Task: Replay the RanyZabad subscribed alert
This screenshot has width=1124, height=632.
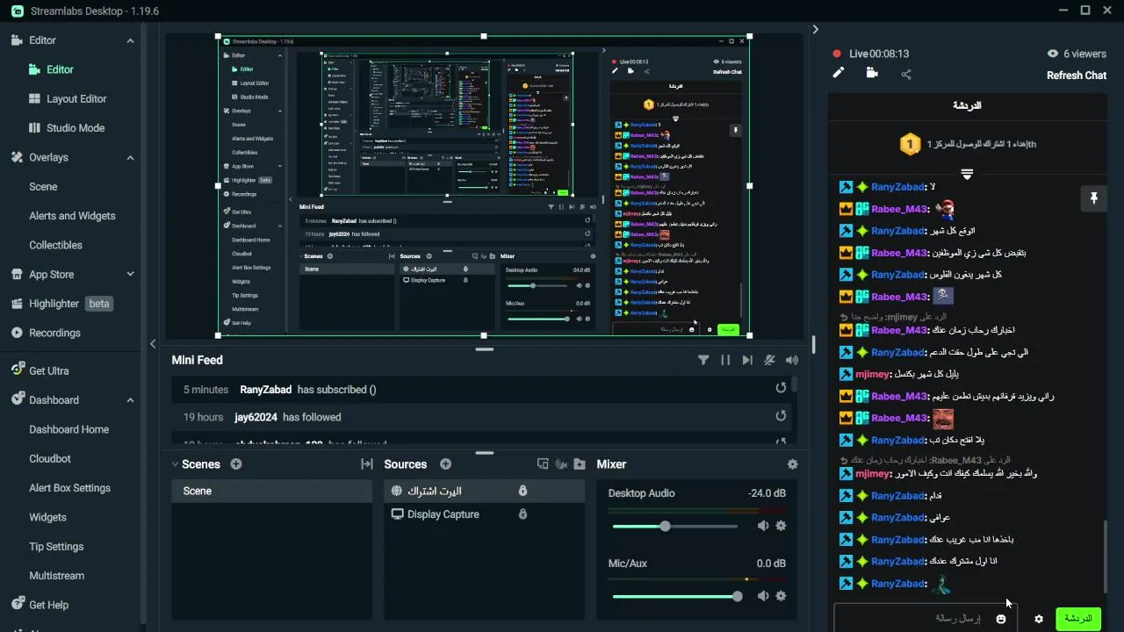Action: pos(781,389)
